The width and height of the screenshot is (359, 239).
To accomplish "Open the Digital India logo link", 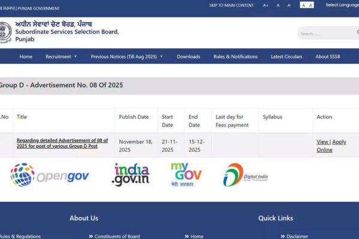I will point(245,174).
